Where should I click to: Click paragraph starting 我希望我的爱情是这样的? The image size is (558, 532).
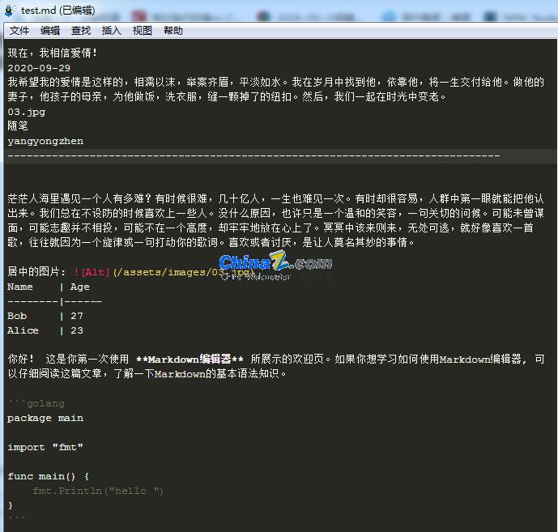point(275,89)
